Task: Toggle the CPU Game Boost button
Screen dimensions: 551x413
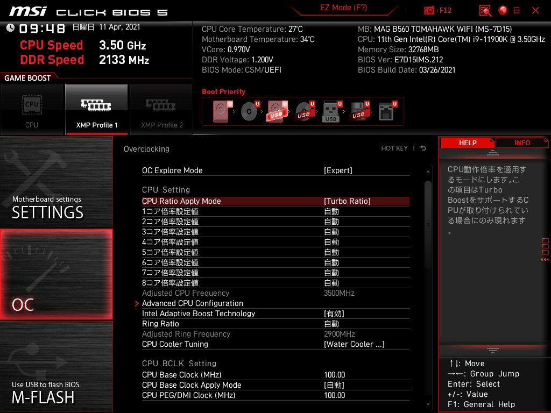Action: click(x=32, y=109)
